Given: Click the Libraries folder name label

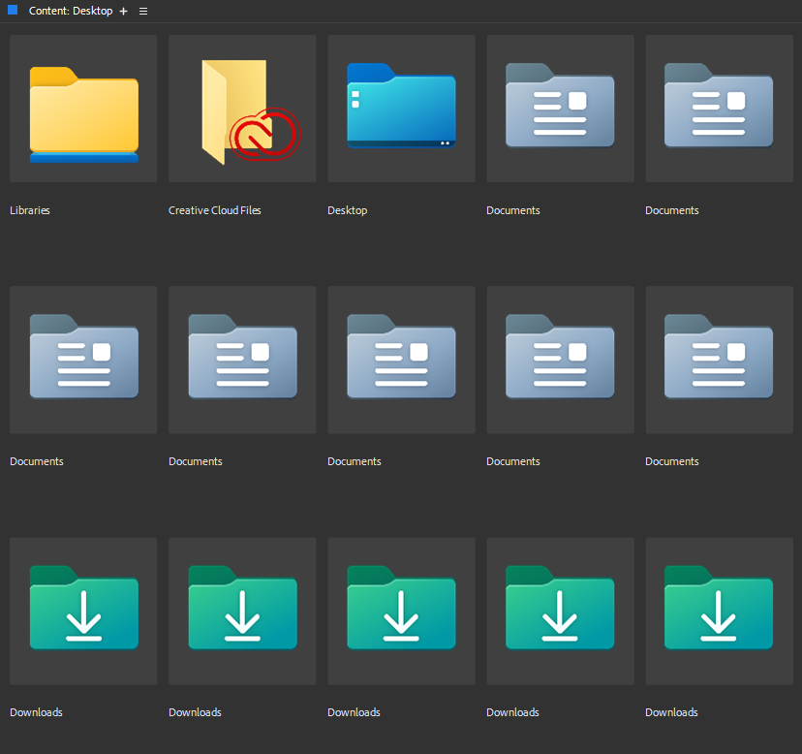Looking at the screenshot, I should tap(29, 210).
